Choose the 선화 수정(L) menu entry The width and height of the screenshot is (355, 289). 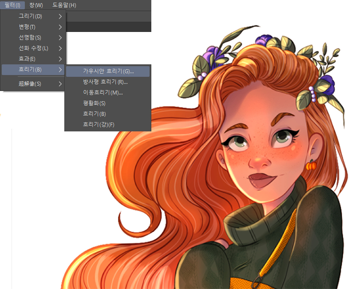33,48
